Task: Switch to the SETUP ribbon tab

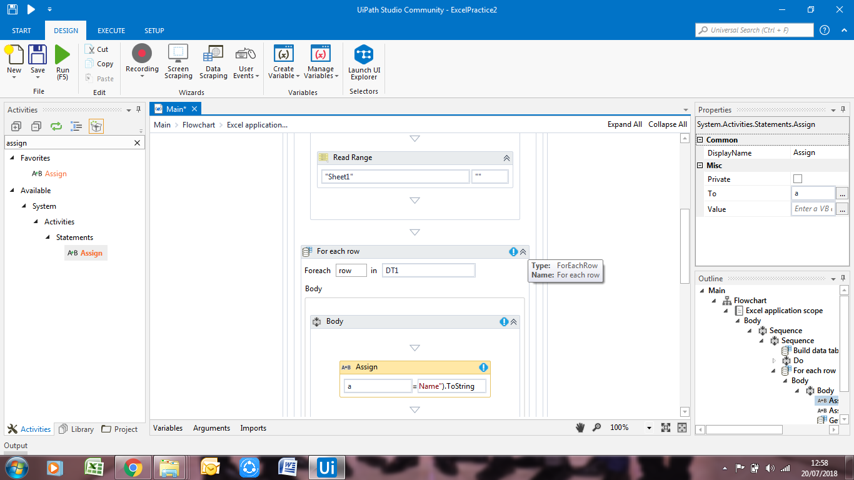Action: click(x=154, y=31)
